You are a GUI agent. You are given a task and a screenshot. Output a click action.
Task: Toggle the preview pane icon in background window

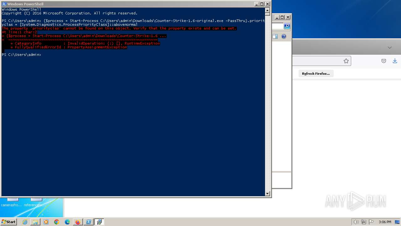click(275, 36)
